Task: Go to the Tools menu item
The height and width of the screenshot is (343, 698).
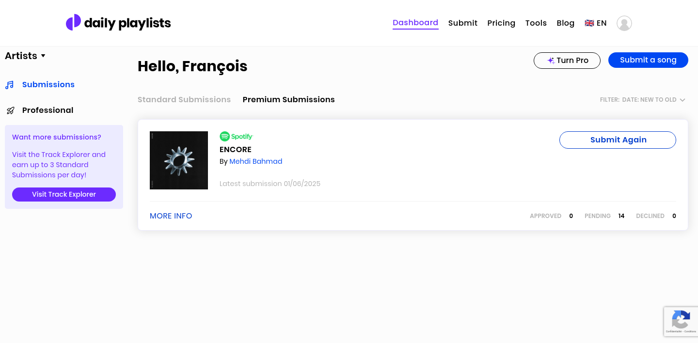Action: tap(536, 23)
